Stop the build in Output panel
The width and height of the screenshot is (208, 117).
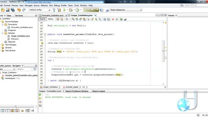pos(40,102)
